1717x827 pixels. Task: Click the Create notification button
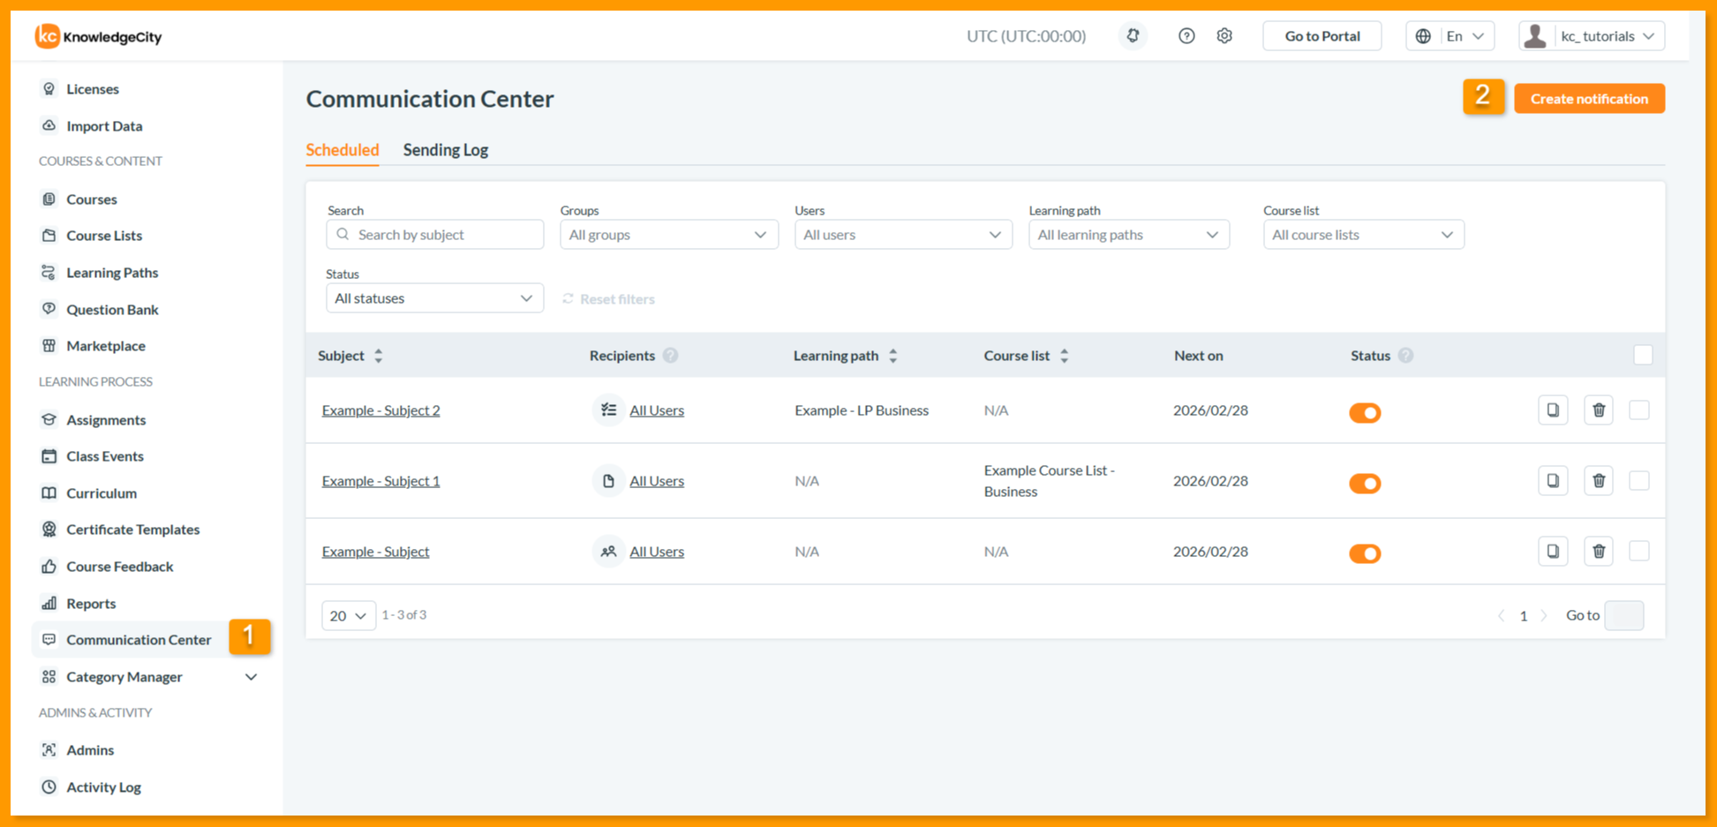[x=1590, y=99]
